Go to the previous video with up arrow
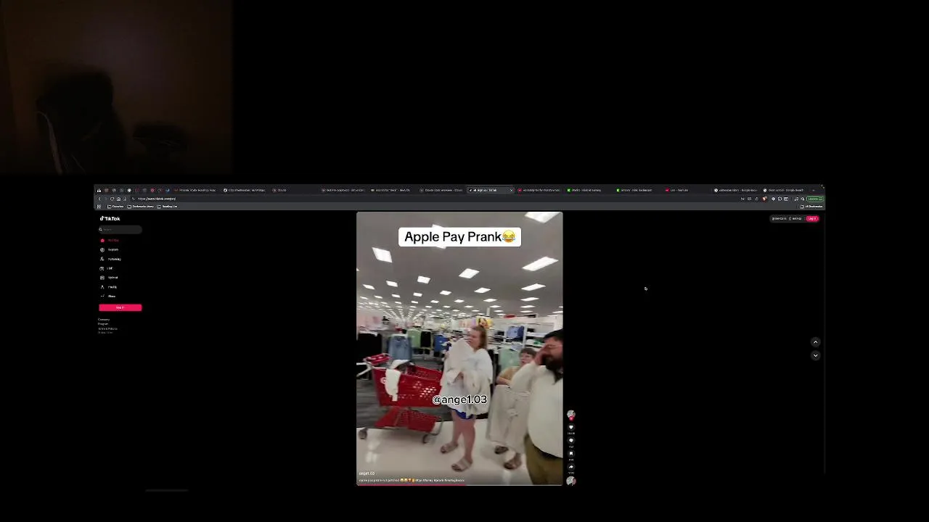The image size is (929, 522). pyautogui.click(x=815, y=342)
